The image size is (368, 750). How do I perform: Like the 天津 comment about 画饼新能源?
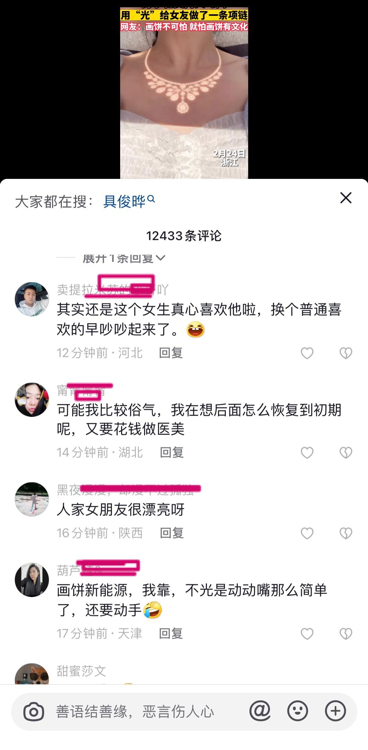click(307, 634)
